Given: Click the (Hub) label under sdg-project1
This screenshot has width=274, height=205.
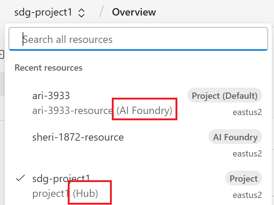Looking at the screenshot, I should (x=86, y=193).
